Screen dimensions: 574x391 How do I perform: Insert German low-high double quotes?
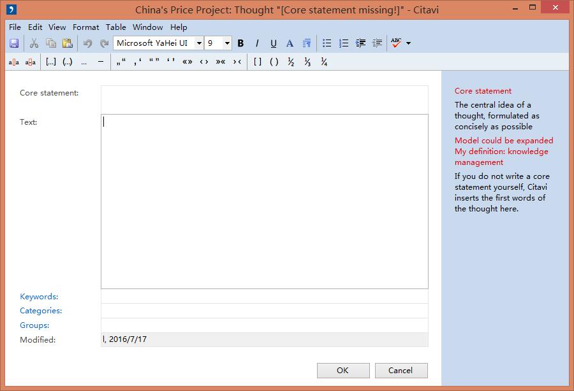pos(121,62)
